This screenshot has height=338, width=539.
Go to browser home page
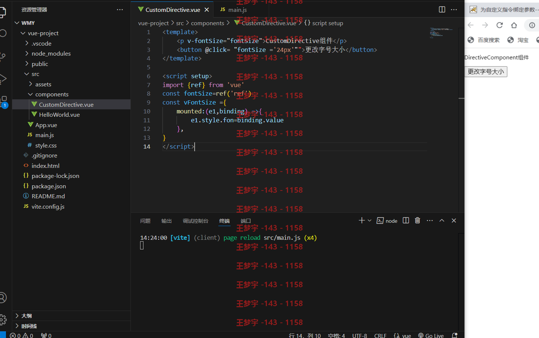point(514,25)
